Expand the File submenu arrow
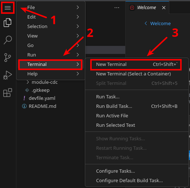Viewport: 190px width, 188px height. pos(78,7)
